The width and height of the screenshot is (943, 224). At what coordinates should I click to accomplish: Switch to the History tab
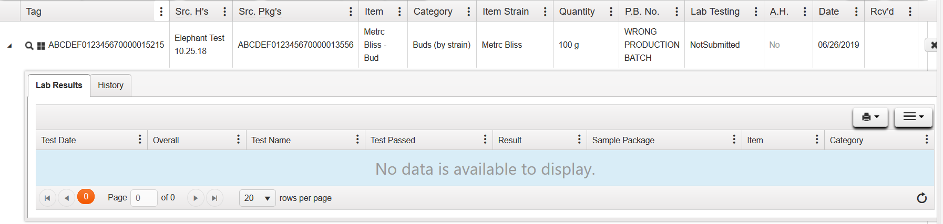[x=110, y=85]
